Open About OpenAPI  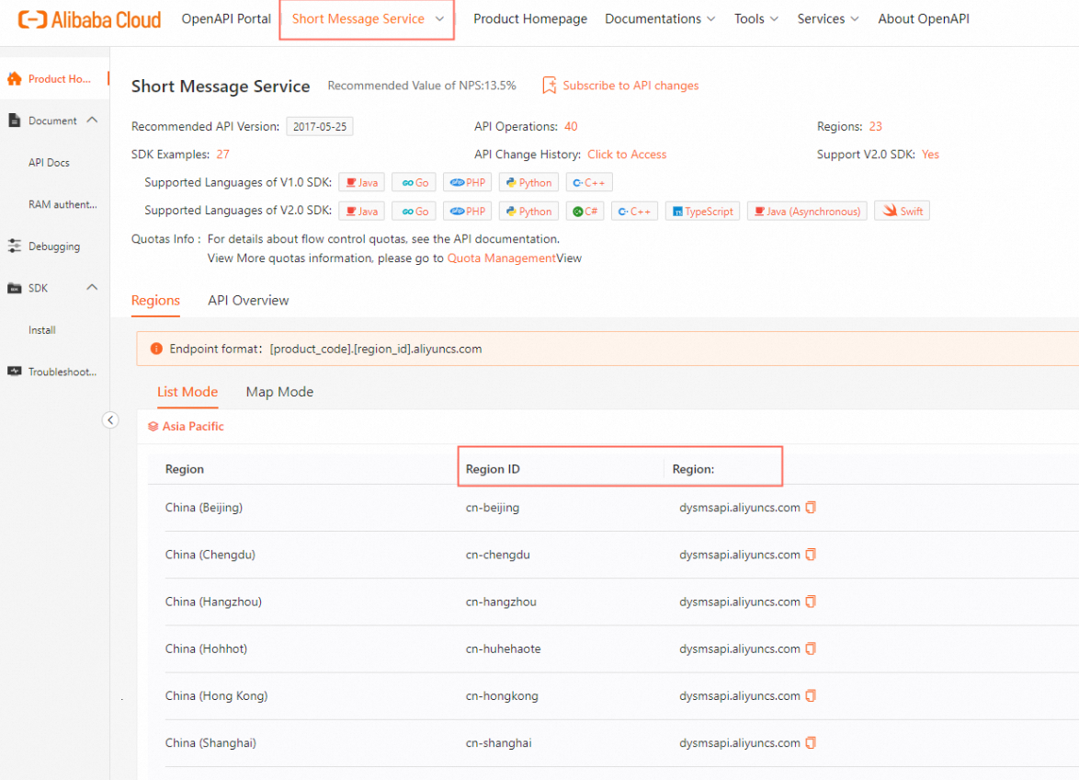point(924,19)
